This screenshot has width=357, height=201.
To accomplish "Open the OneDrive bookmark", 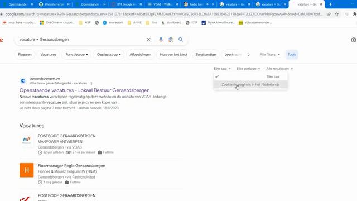I will (57, 22).
